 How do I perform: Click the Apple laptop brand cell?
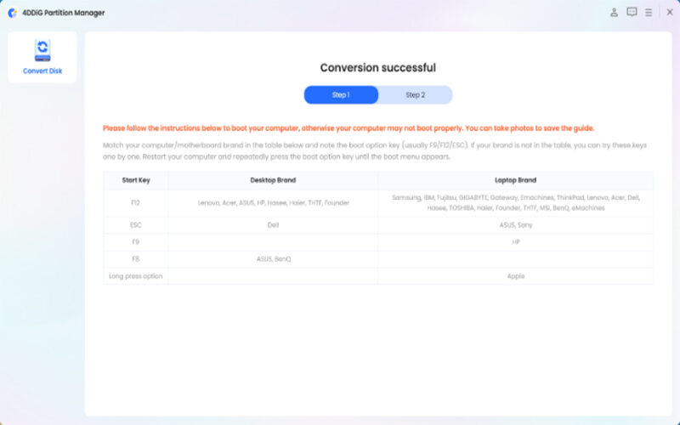click(515, 276)
